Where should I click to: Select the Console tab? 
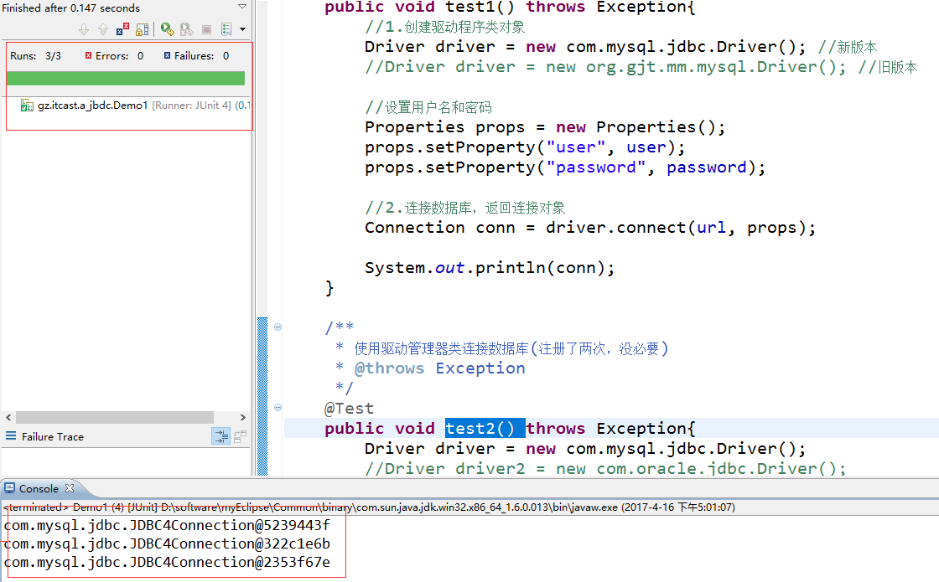click(39, 489)
